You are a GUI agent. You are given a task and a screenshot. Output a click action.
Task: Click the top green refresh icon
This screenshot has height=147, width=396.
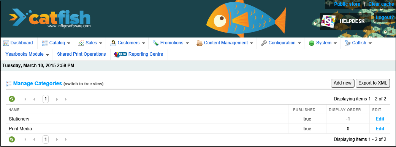(12, 99)
